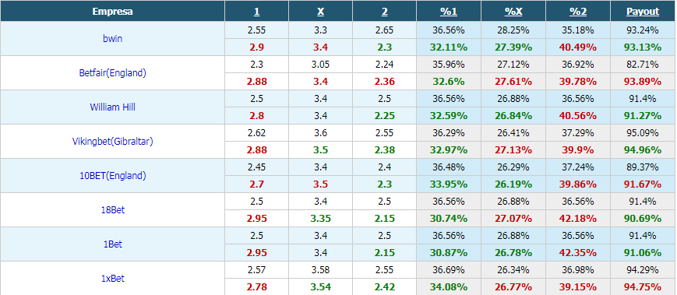Open the 1xBet bookmaker link
The width and height of the screenshot is (677, 295).
[x=112, y=278]
